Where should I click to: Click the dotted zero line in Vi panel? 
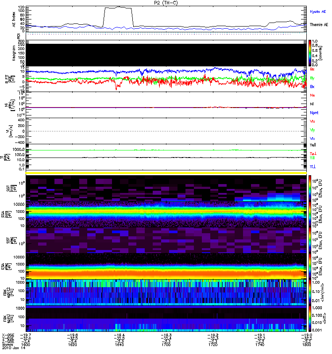coord(166,131)
